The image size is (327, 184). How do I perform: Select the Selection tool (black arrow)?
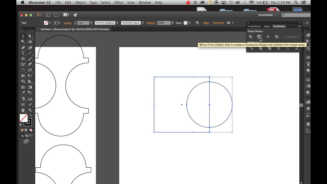click(23, 36)
